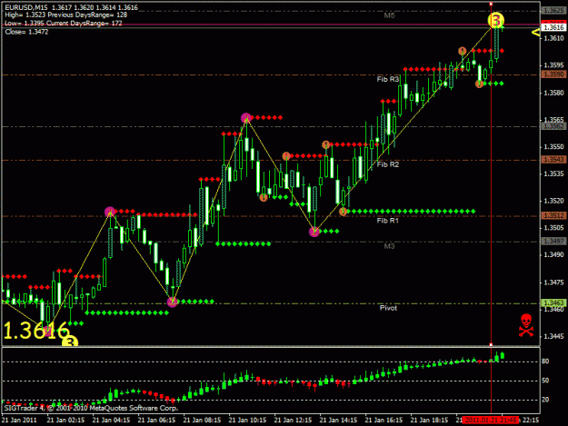The image size is (568, 426).
Task: Click the High= 1.3523 Previous DaysRange text
Action: coord(66,15)
